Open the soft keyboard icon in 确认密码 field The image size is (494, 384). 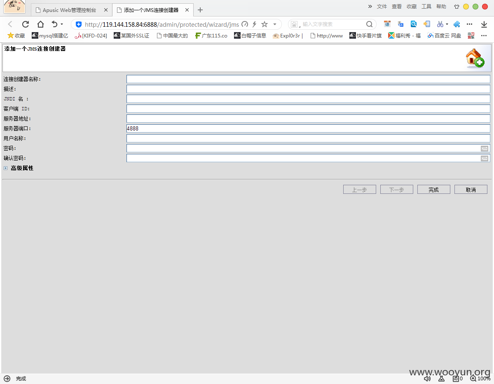pos(485,158)
